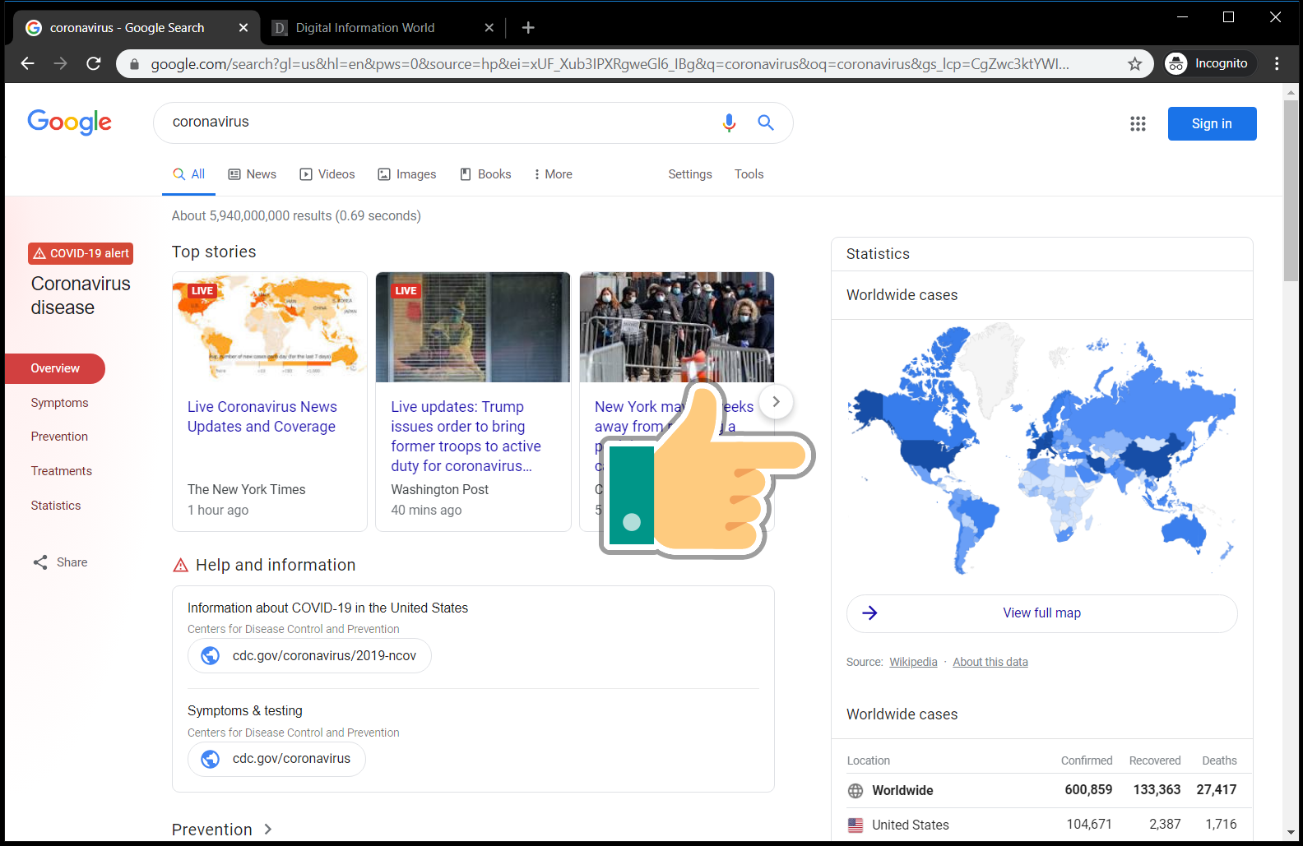This screenshot has height=846, width=1303.
Task: Open the search Tools option
Action: pos(749,174)
